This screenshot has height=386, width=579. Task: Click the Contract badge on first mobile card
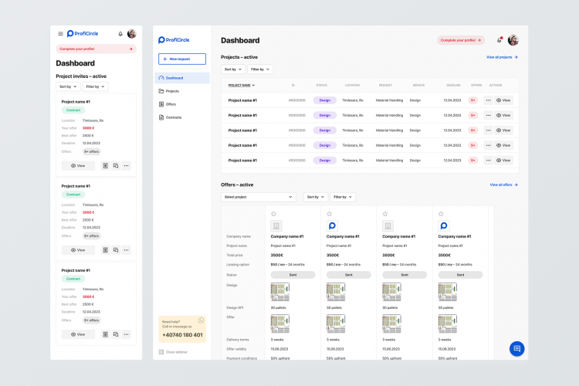(x=73, y=110)
